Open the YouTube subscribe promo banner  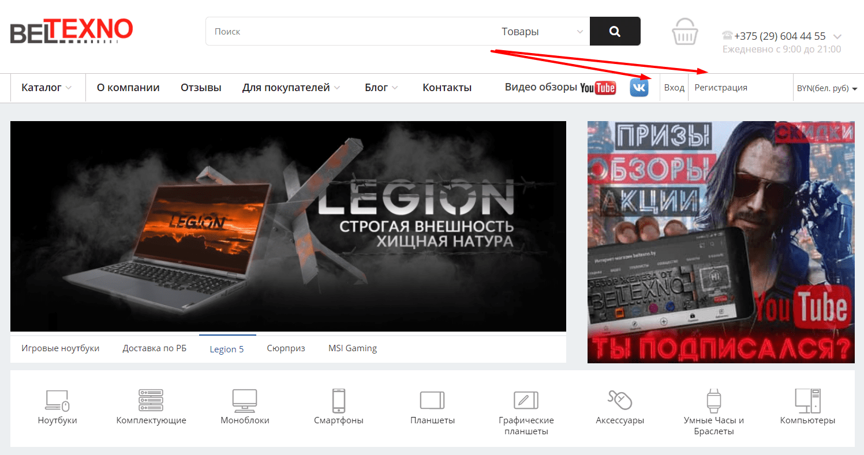pos(721,242)
